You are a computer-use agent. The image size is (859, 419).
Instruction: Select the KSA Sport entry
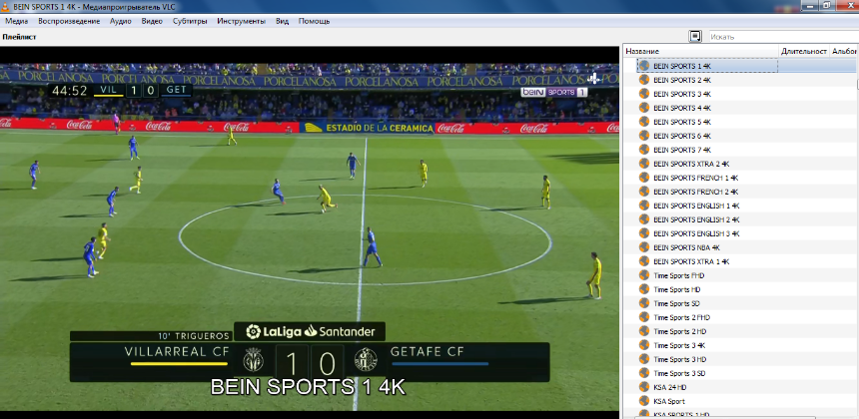pyautogui.click(x=669, y=401)
